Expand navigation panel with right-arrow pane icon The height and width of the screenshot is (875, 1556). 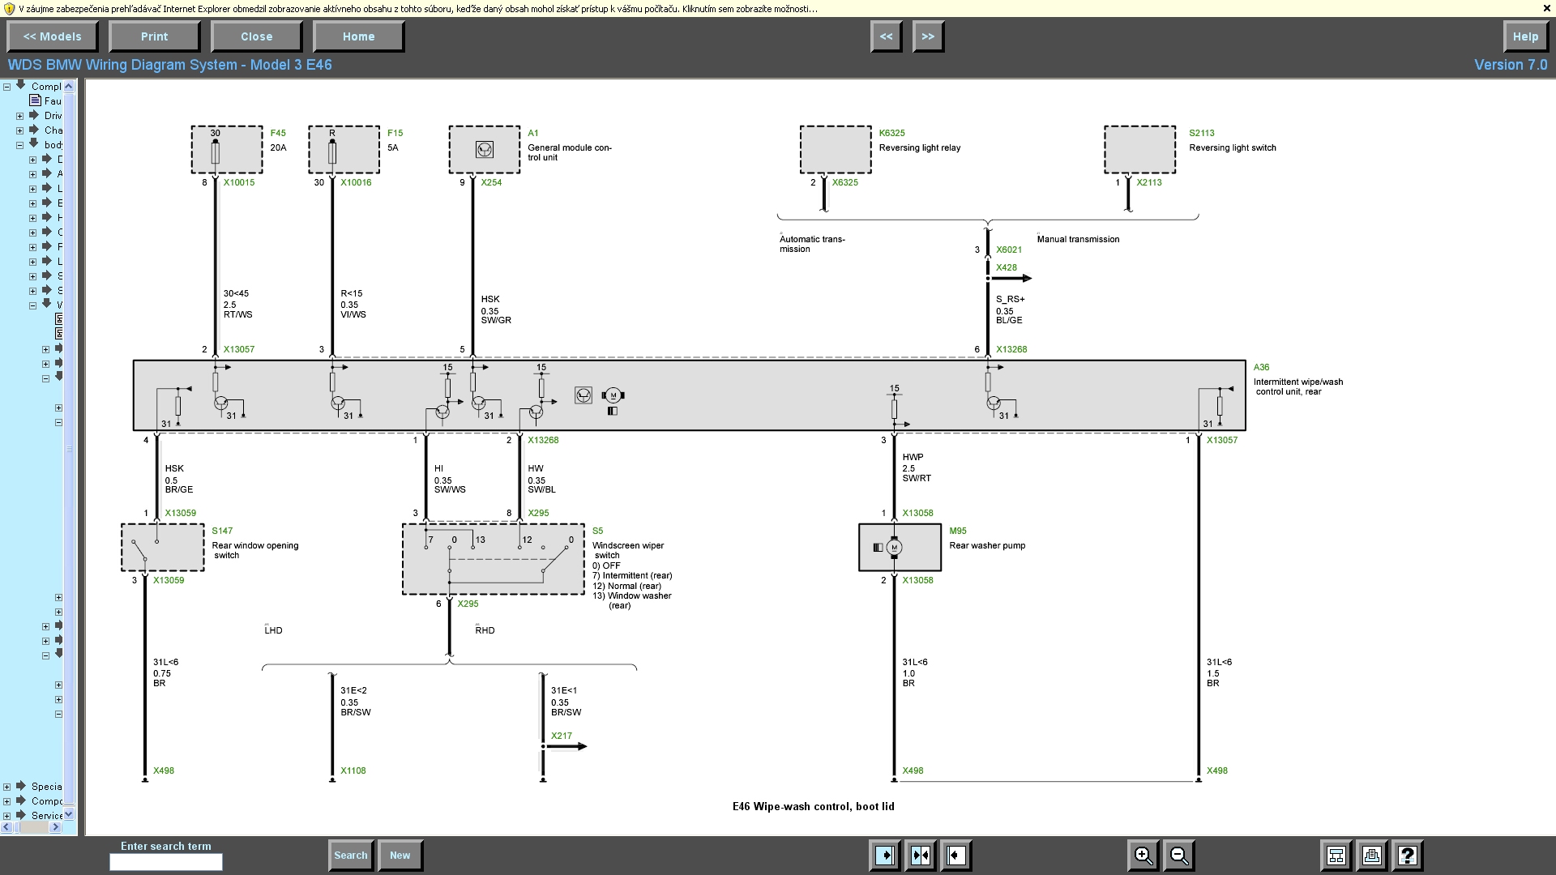pos(885,856)
